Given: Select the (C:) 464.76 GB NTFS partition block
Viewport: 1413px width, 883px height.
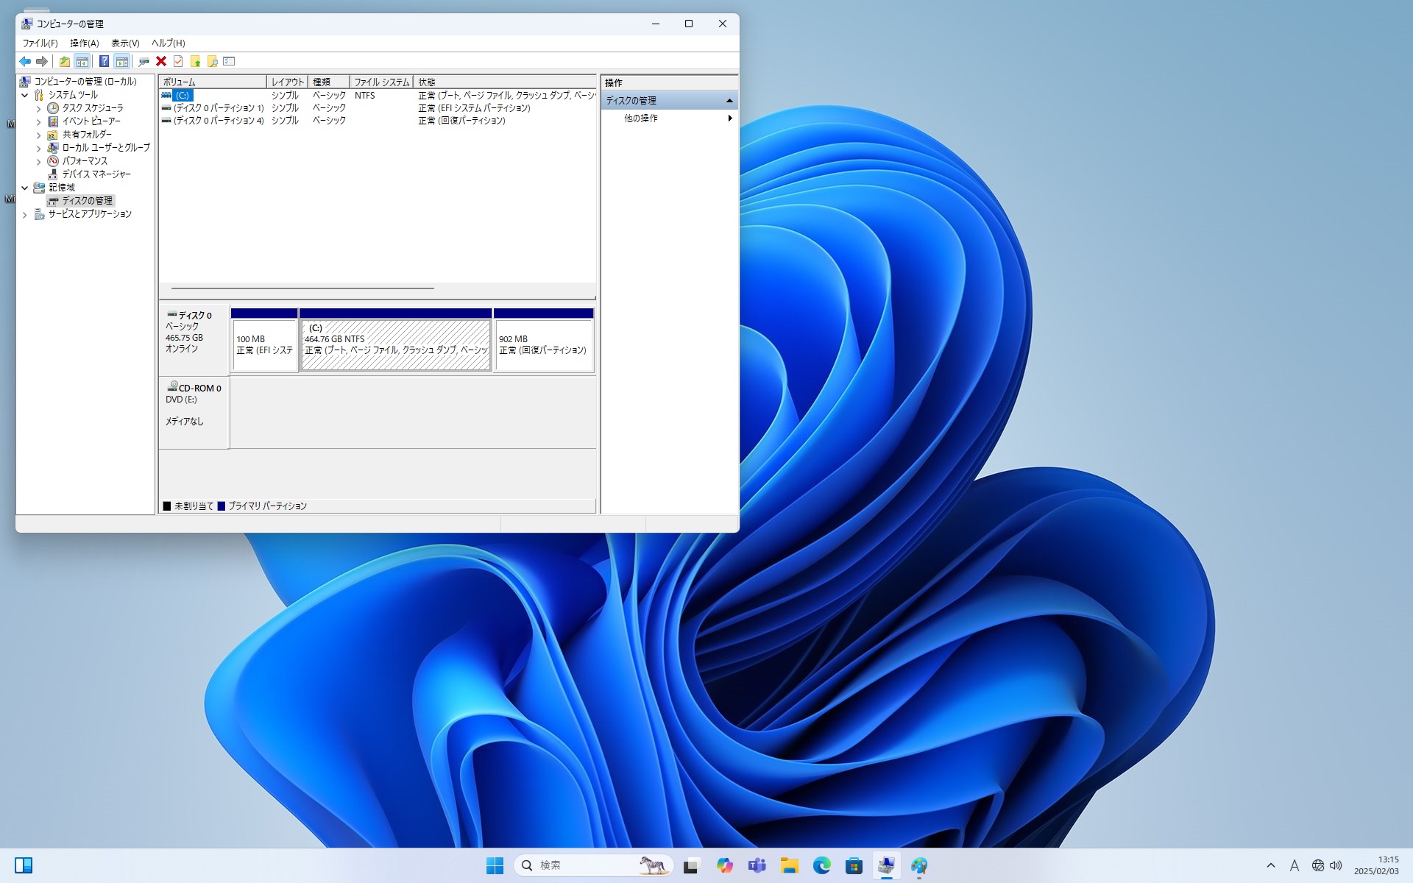Looking at the screenshot, I should (396, 340).
